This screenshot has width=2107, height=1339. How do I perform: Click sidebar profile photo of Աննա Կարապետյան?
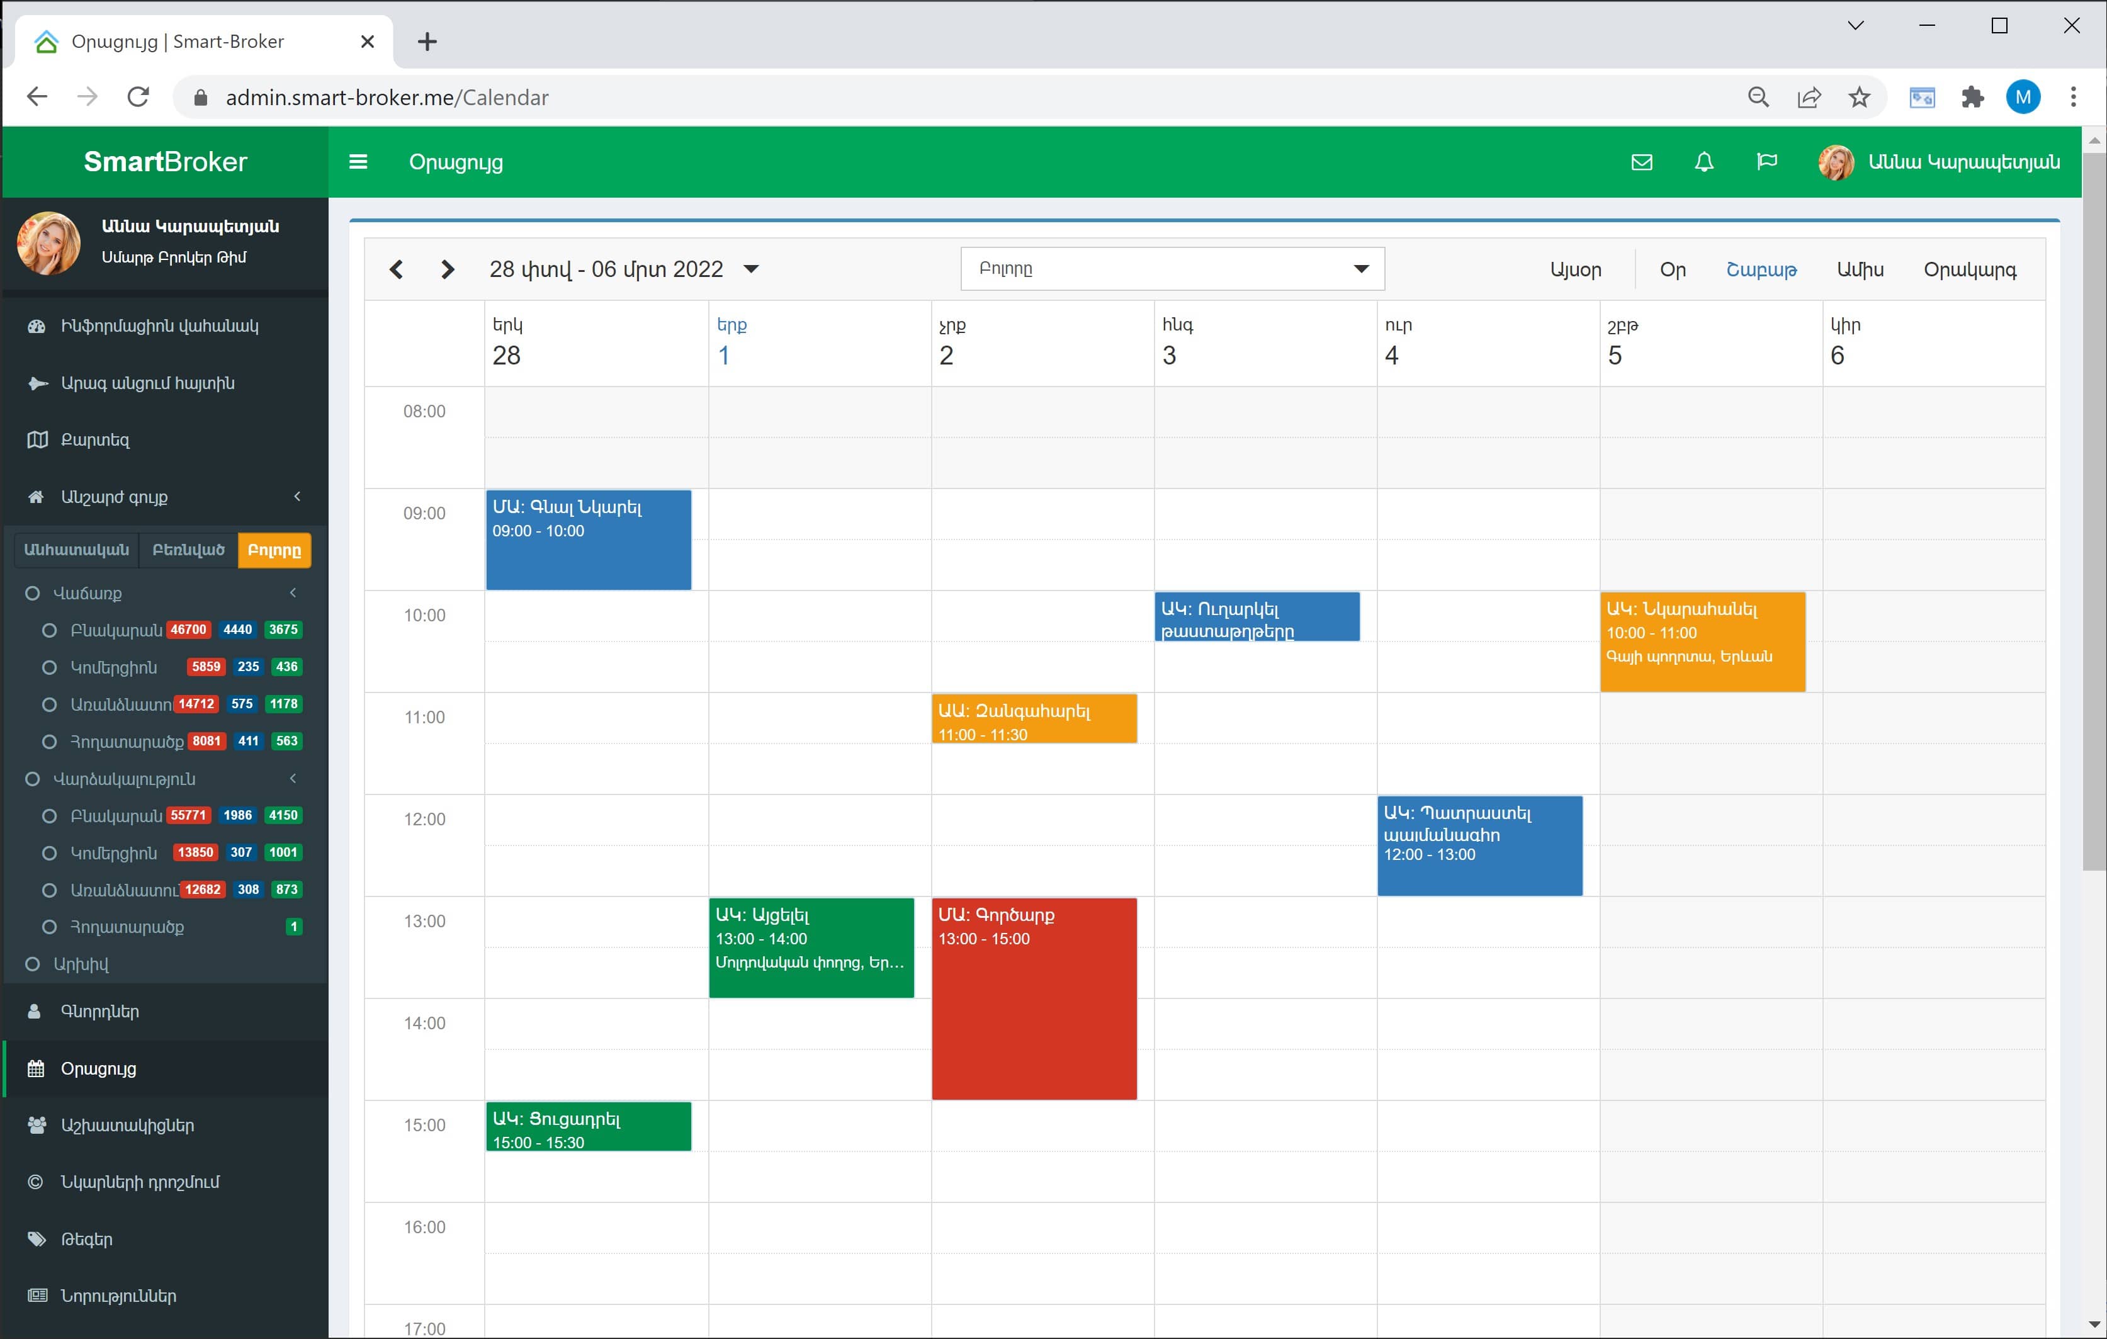click(x=49, y=242)
